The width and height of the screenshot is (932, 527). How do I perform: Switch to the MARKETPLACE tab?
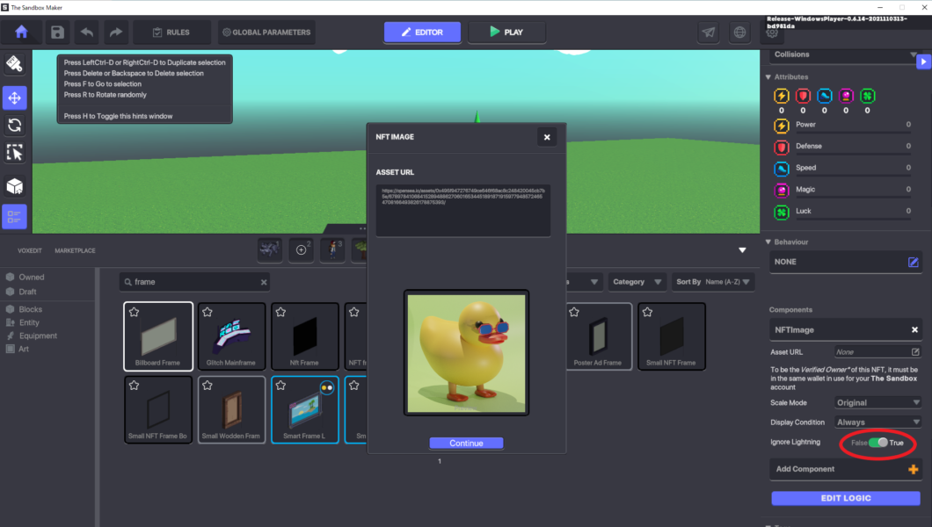[x=75, y=250]
